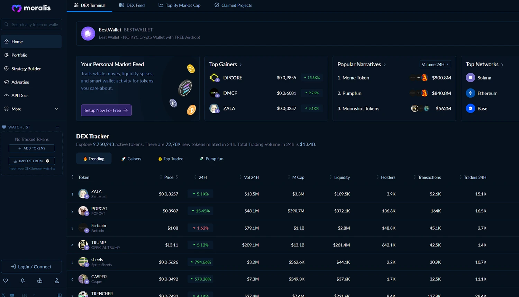
Task: Sort table by Traders 24H column
Action: pos(473,177)
